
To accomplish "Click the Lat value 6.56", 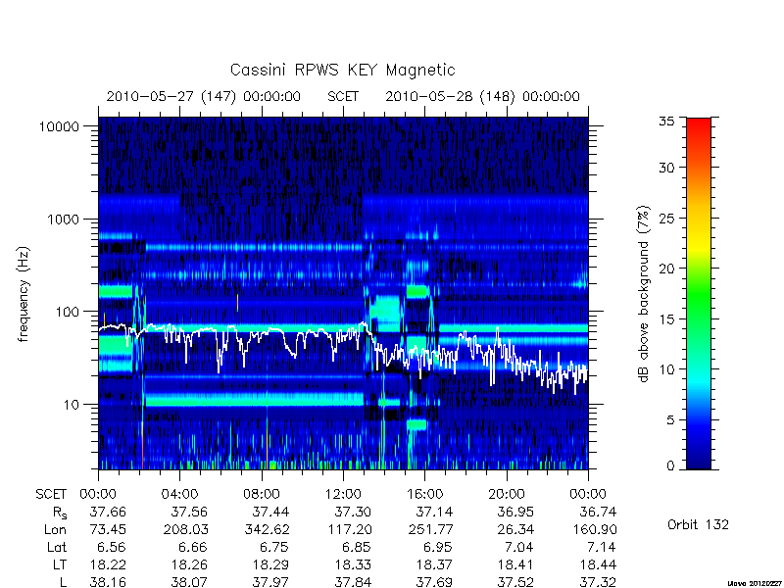I will pyautogui.click(x=112, y=548).
